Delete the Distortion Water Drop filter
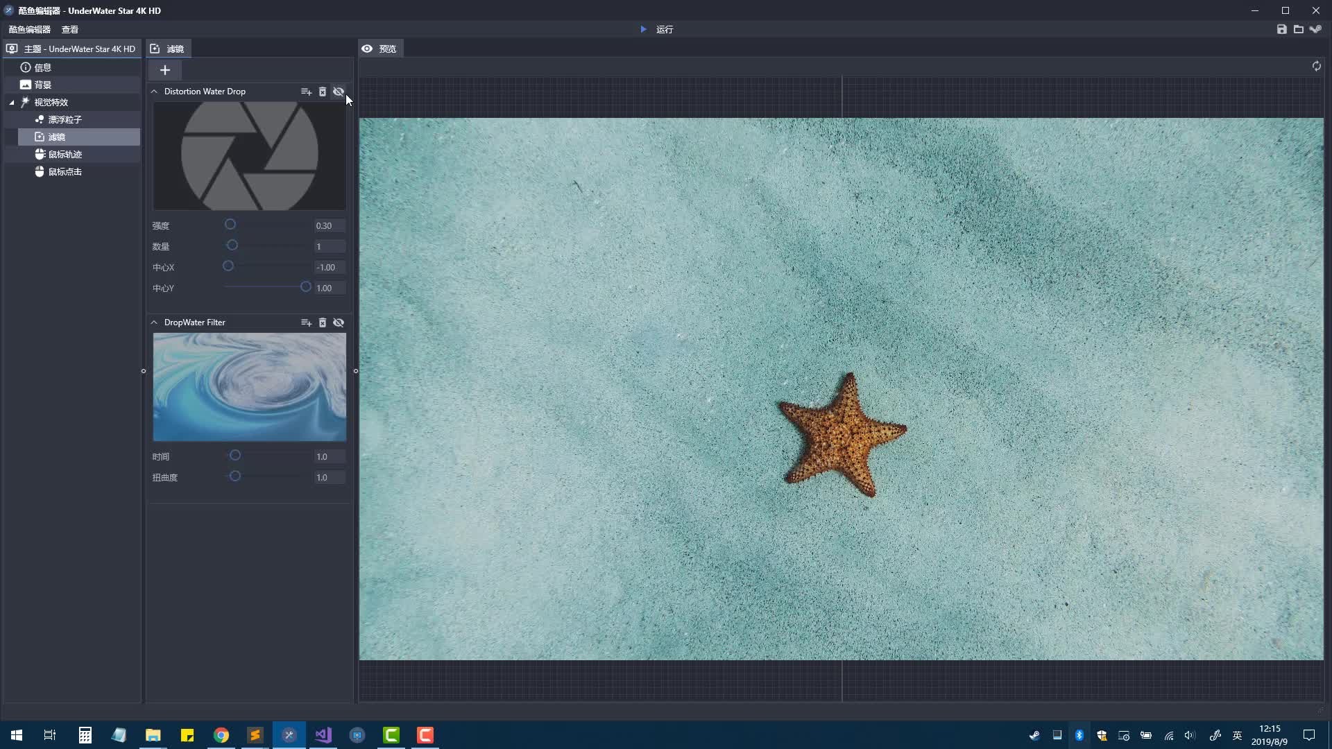 [x=322, y=92]
